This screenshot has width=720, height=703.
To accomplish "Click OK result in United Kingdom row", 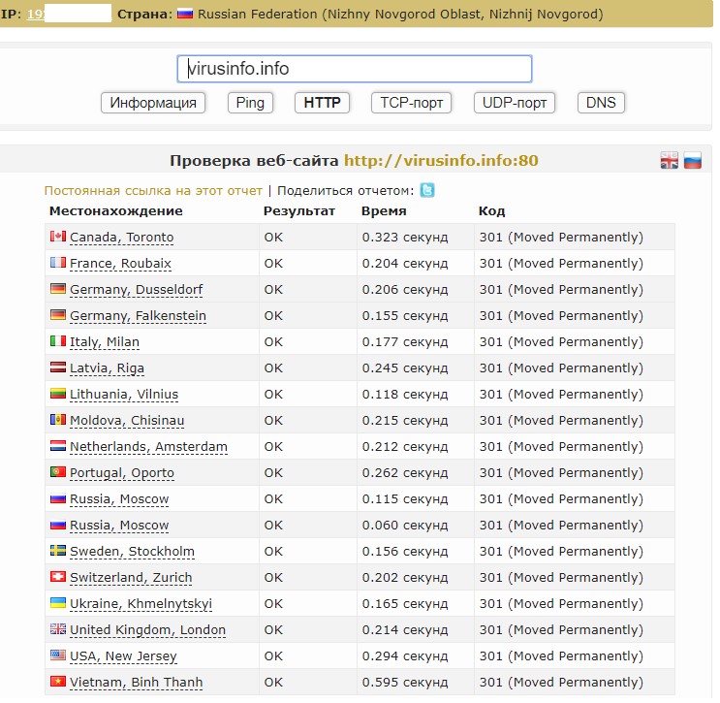I will tap(273, 630).
